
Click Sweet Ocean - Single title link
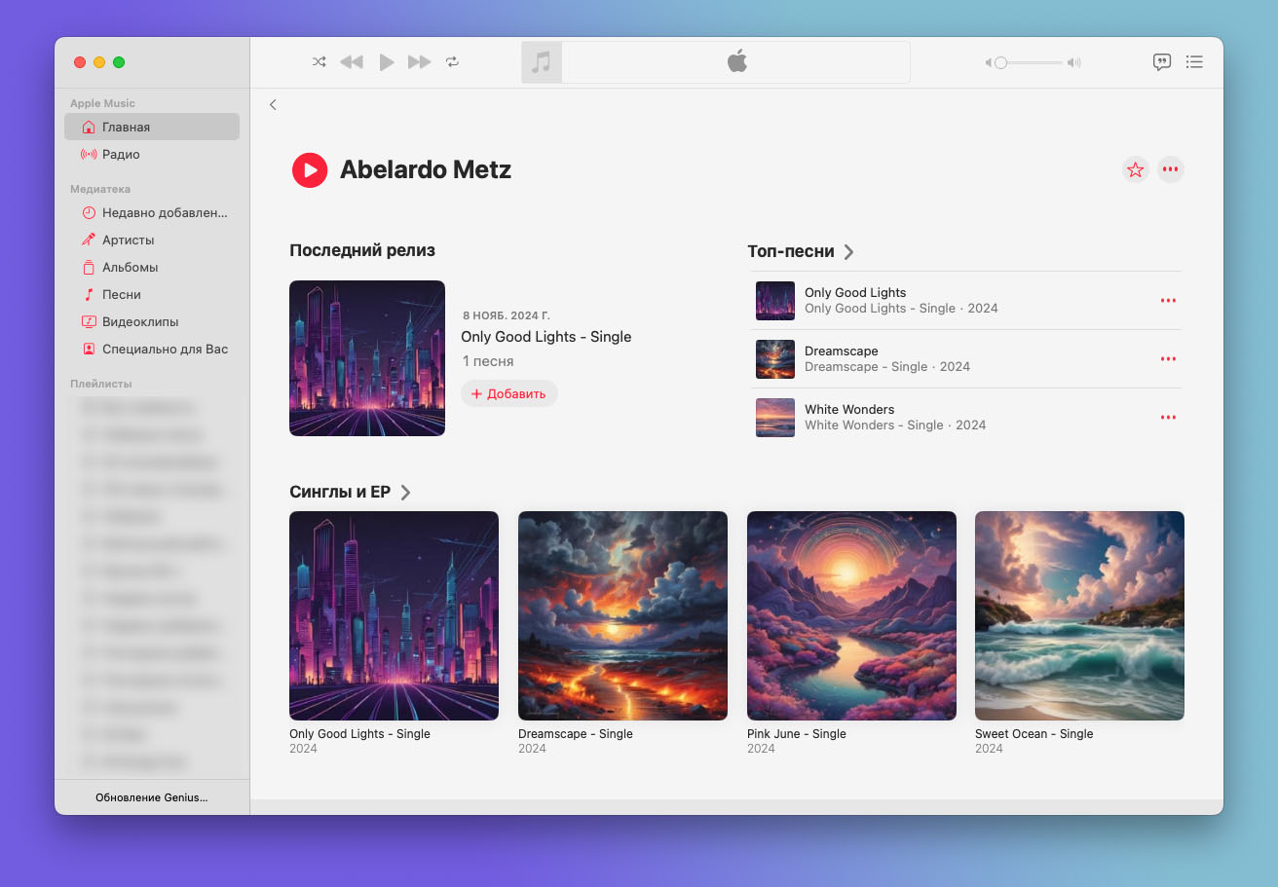click(x=1034, y=734)
